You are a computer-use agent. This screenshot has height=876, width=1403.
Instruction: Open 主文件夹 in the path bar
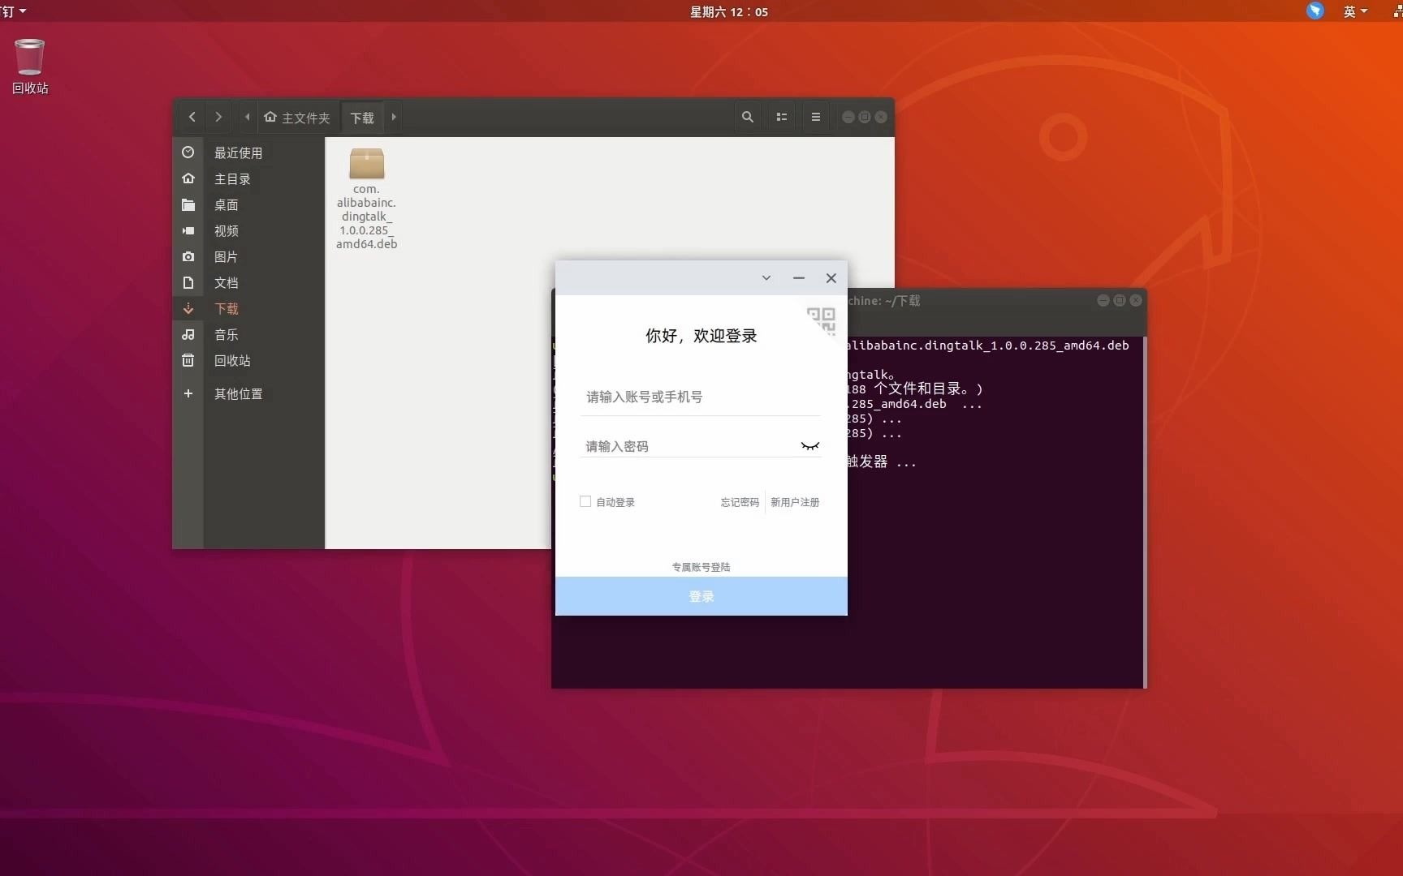tap(297, 118)
